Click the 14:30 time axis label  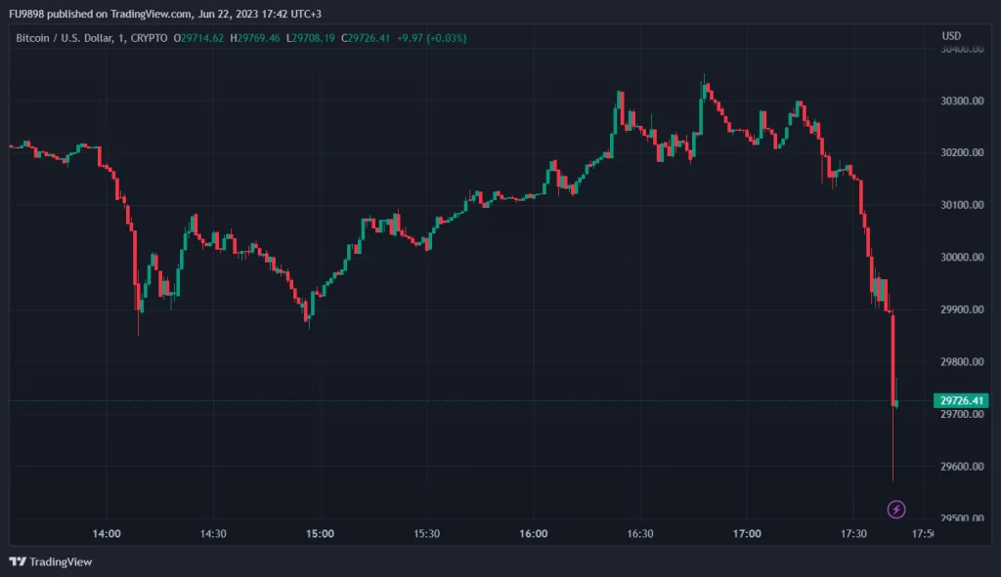(x=213, y=534)
